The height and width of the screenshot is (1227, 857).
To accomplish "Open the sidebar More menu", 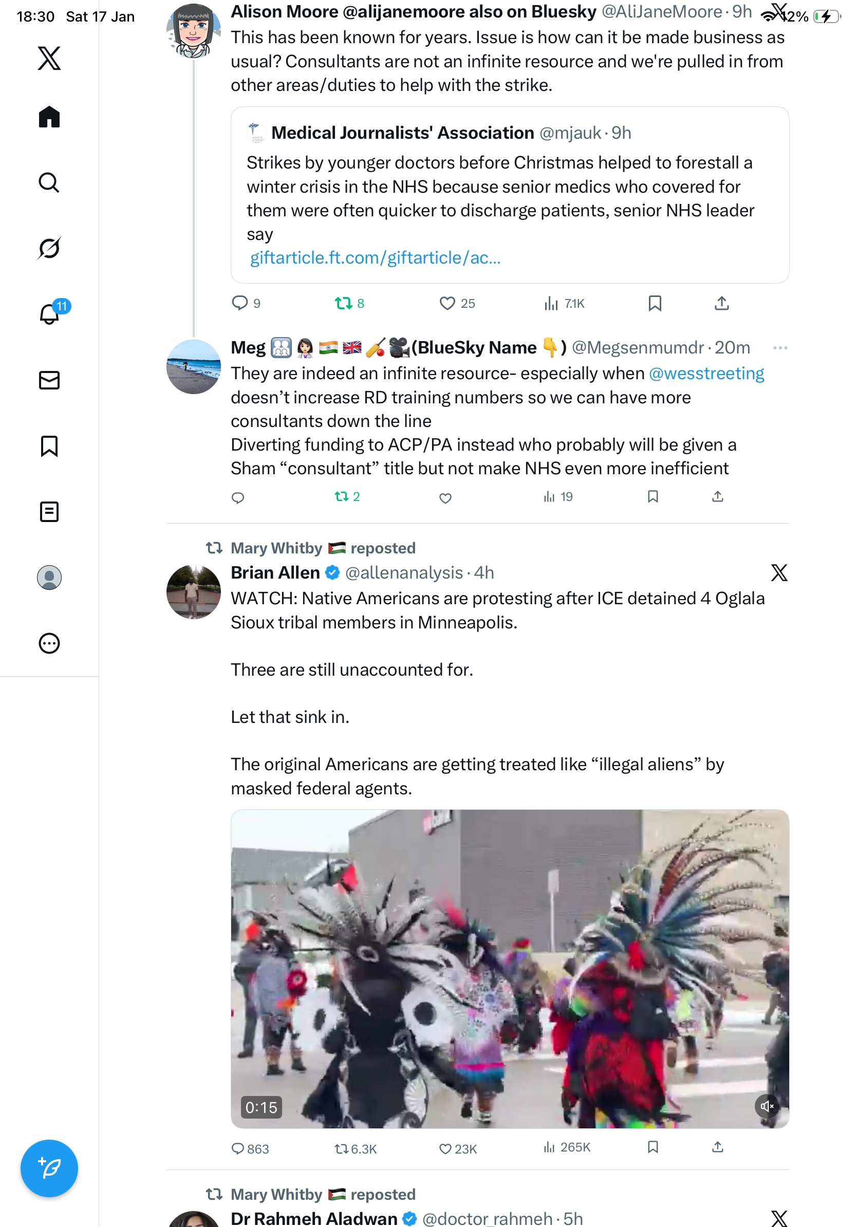I will click(x=49, y=643).
